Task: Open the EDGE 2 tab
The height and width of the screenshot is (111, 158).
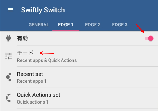Action: click(x=93, y=25)
